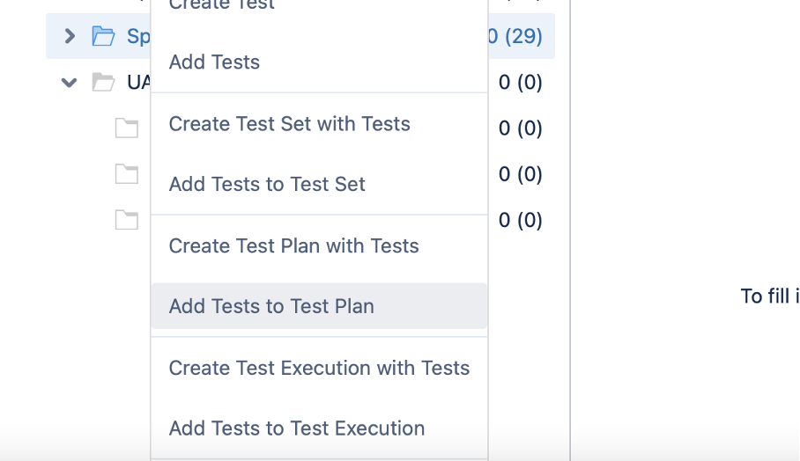Select Add Tests to Test Execution

point(297,428)
